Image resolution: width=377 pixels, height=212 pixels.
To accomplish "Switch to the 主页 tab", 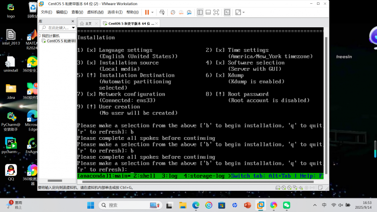I will pyautogui.click(x=88, y=23).
